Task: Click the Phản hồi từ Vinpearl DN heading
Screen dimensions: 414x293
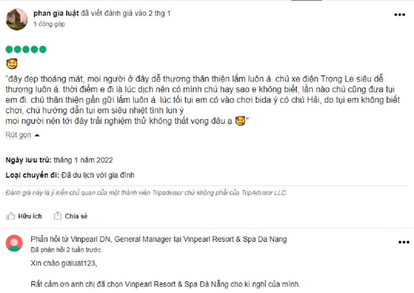Action: pyautogui.click(x=159, y=239)
